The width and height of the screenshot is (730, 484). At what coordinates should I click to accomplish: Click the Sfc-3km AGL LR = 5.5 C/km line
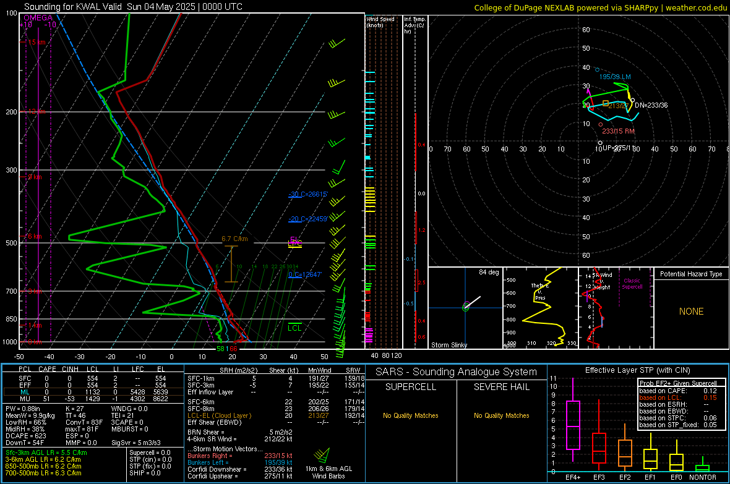pyautogui.click(x=46, y=452)
